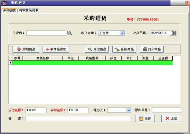Image resolution: width=190 pixels, height=134 pixels.
Task: Expand the 经办人 handler dropdown
Action: 129,110
